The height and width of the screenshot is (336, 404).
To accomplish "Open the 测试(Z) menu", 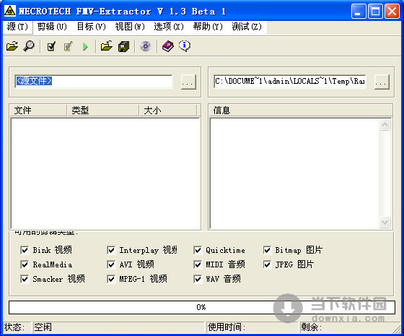I will click(247, 27).
